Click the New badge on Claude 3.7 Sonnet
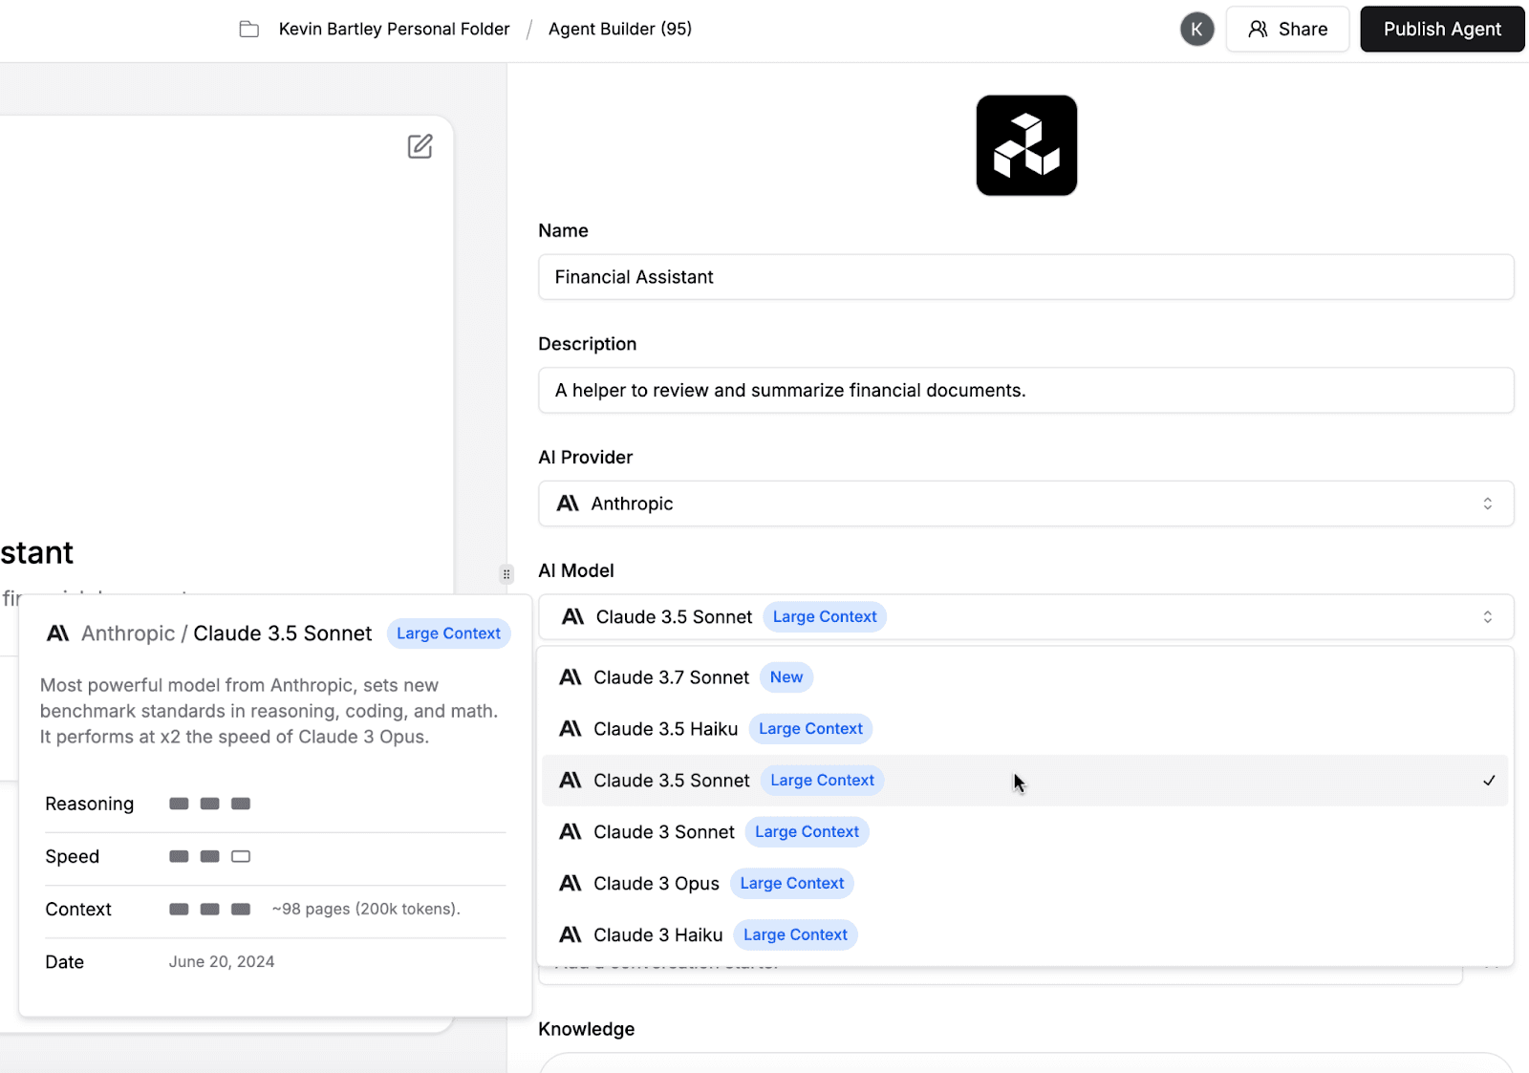This screenshot has height=1073, width=1529. tap(786, 677)
